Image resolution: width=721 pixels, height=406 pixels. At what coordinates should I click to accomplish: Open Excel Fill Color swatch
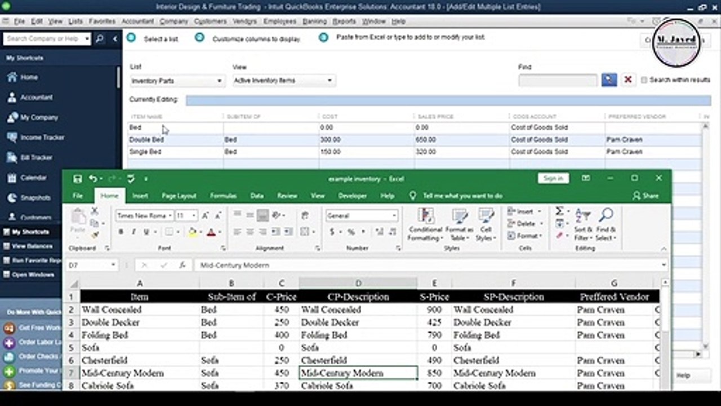tap(192, 232)
